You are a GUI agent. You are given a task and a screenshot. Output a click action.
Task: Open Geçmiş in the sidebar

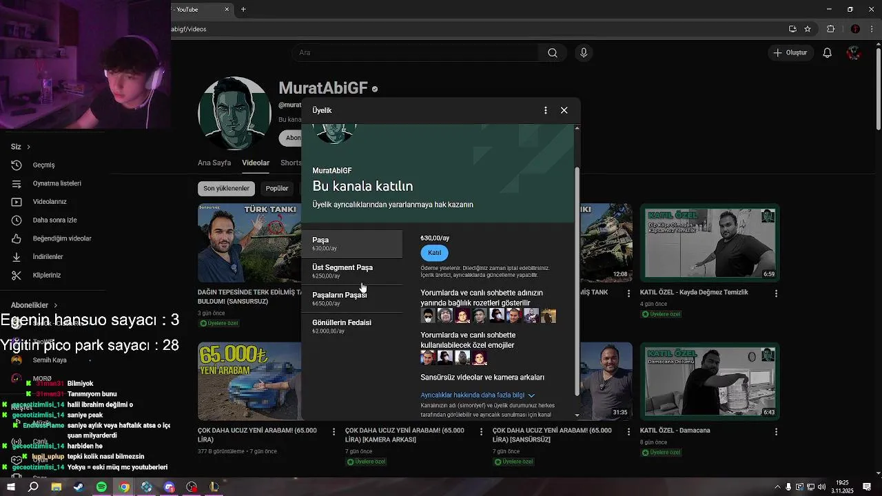coord(43,165)
